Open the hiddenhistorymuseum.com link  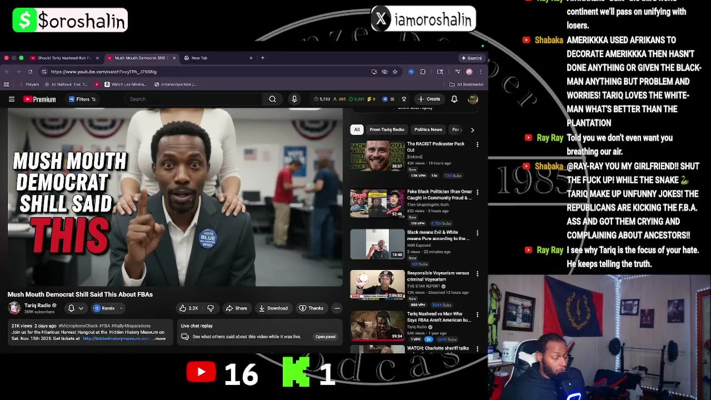pyautogui.click(x=116, y=338)
